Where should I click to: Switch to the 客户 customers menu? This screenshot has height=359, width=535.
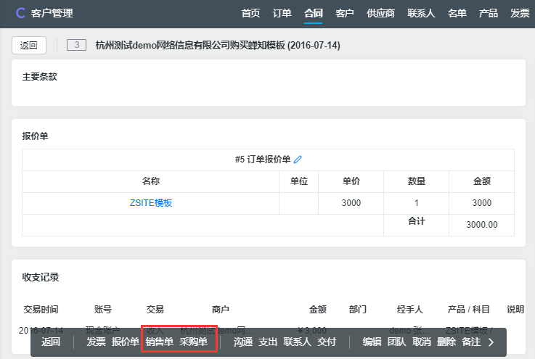click(x=345, y=13)
